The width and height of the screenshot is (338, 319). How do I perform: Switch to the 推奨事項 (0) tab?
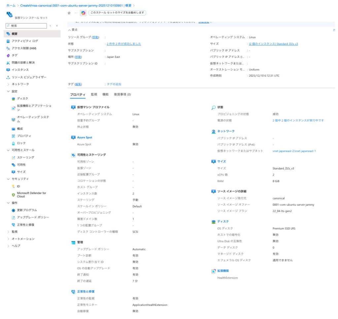122,94
